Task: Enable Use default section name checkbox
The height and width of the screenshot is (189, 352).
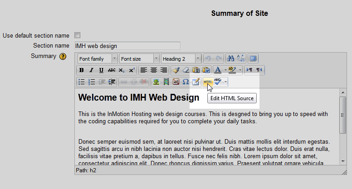Action: click(77, 35)
